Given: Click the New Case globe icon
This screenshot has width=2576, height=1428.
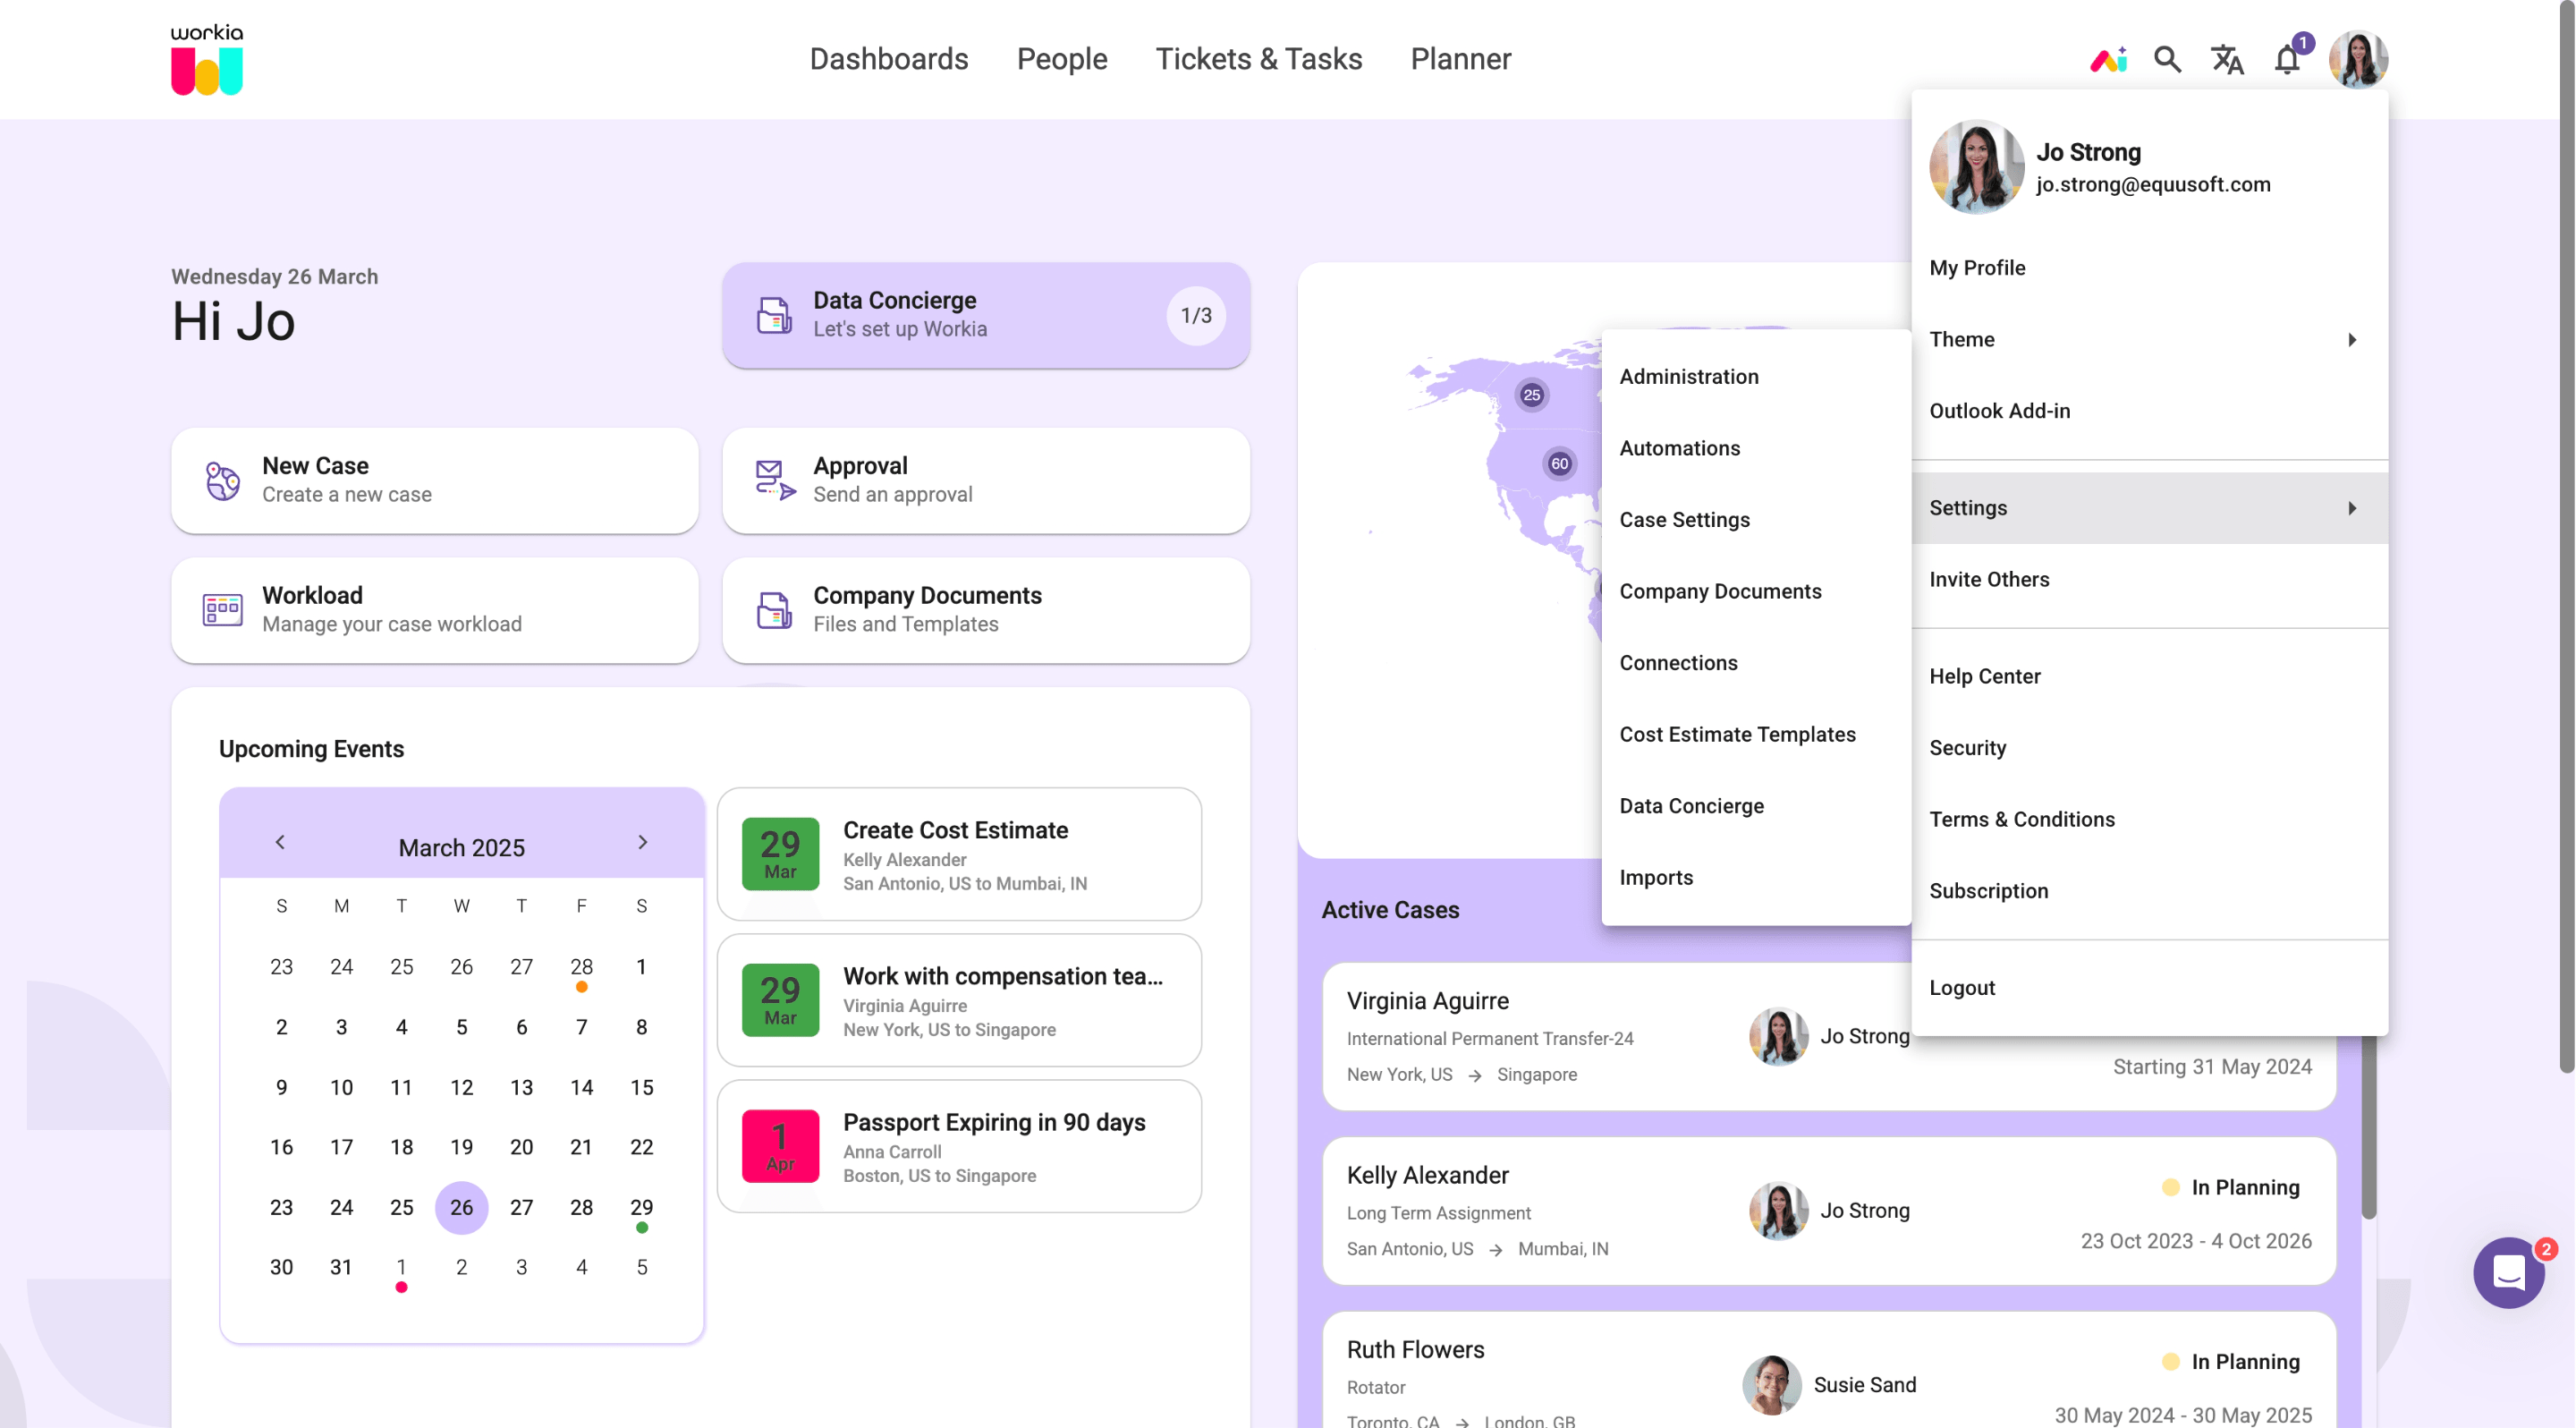Looking at the screenshot, I should pos(222,481).
